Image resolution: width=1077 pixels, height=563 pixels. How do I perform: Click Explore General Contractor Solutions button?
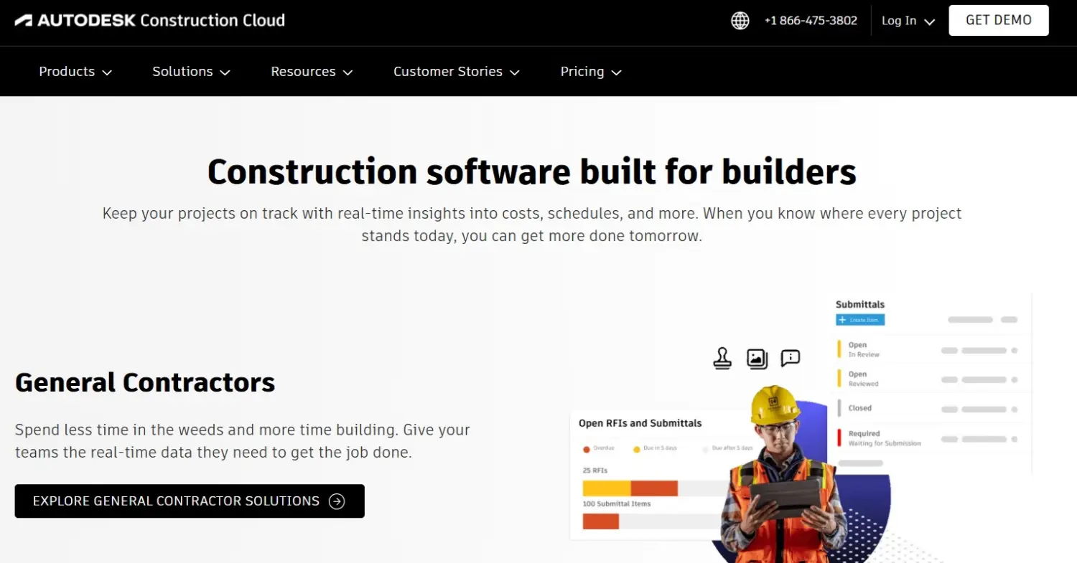[190, 501]
